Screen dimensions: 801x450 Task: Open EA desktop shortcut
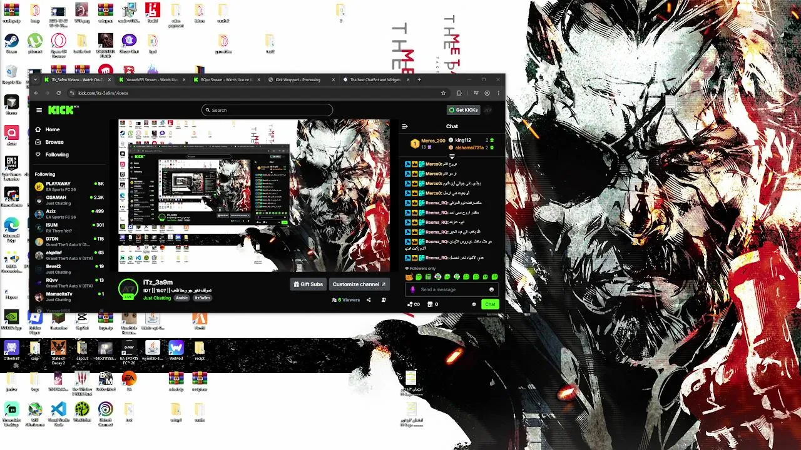tap(129, 381)
